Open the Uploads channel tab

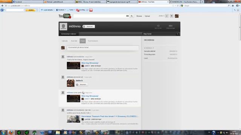64,41
